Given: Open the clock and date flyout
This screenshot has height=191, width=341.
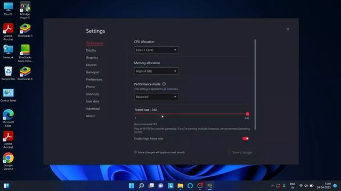Looking at the screenshot, I should 324,186.
